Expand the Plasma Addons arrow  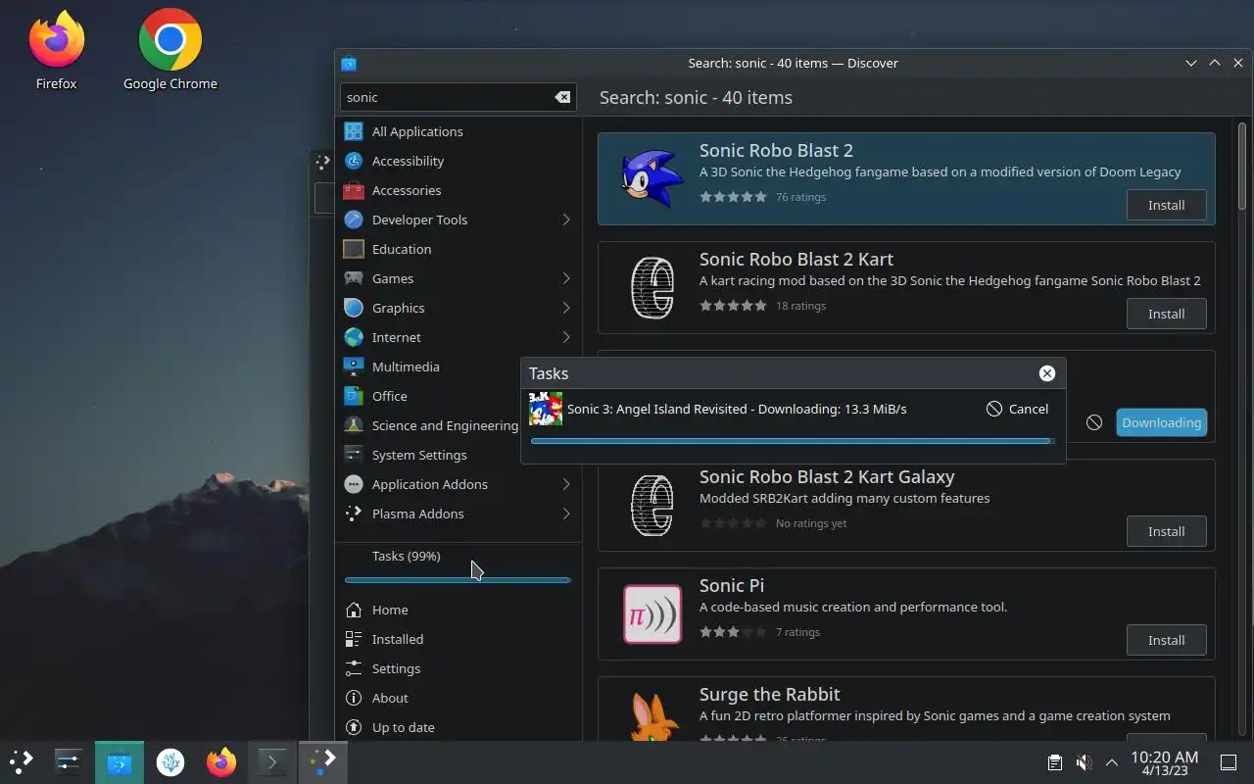[x=566, y=514]
